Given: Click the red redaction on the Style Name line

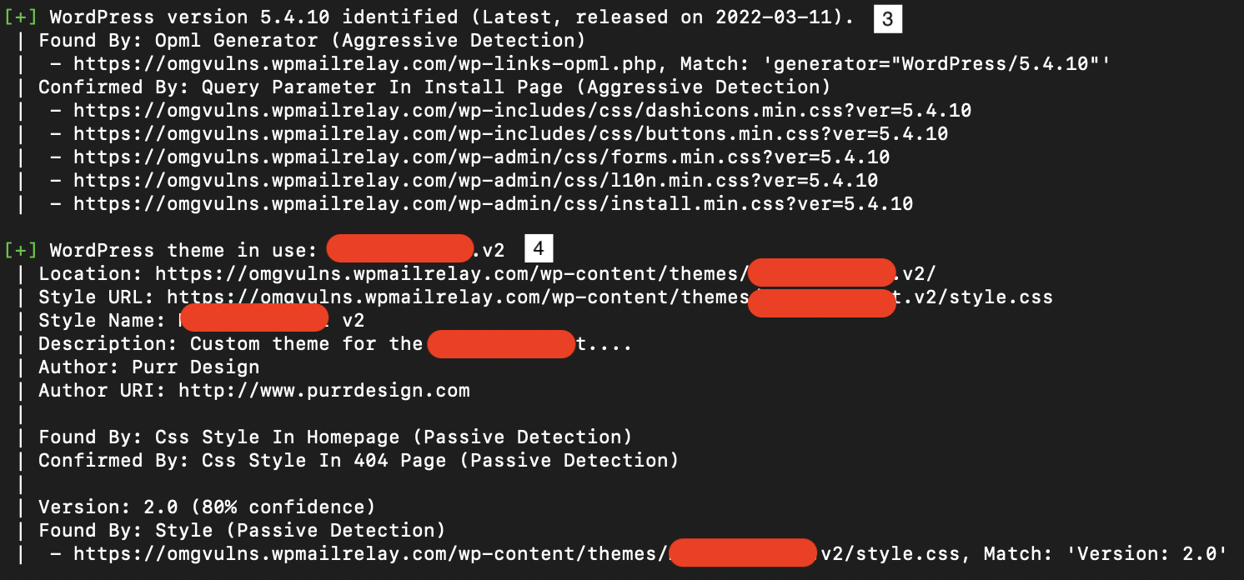Looking at the screenshot, I should (x=253, y=319).
